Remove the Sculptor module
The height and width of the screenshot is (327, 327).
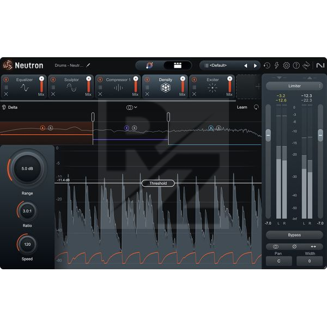53,94
